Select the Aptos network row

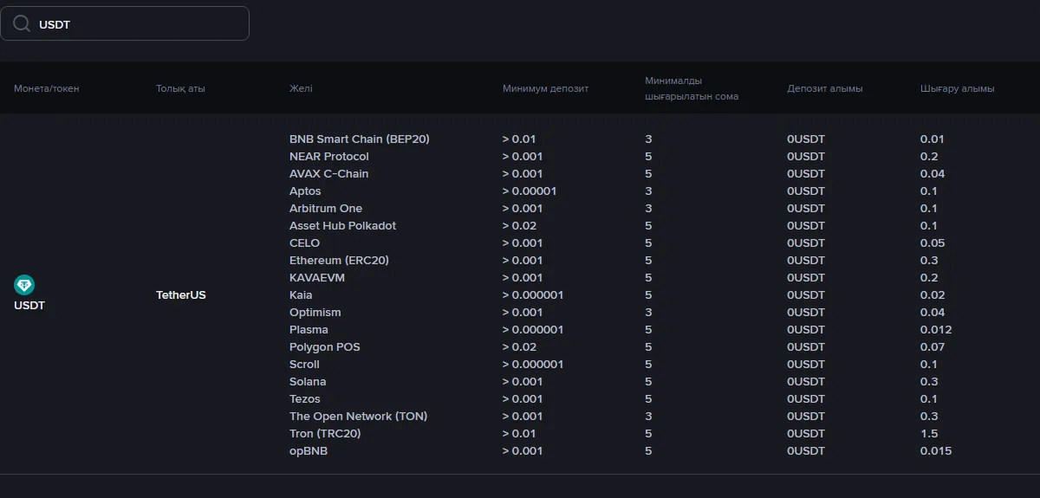305,191
